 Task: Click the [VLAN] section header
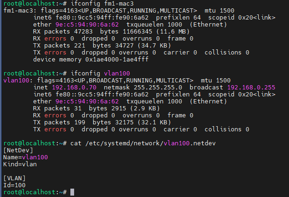pos(14,178)
